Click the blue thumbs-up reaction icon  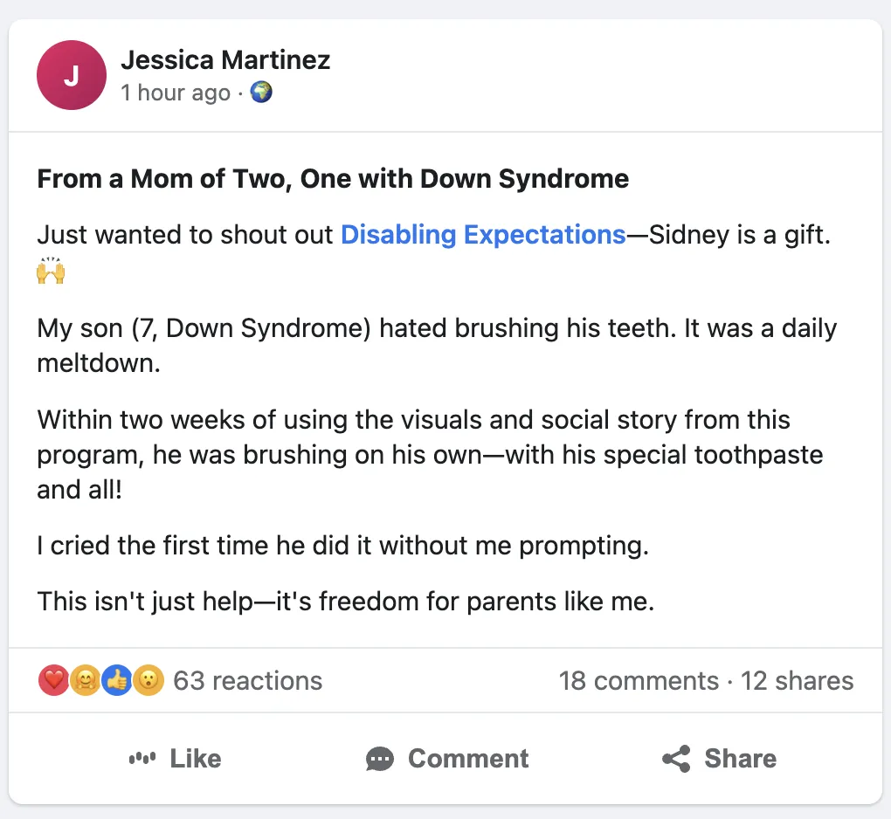(x=116, y=680)
